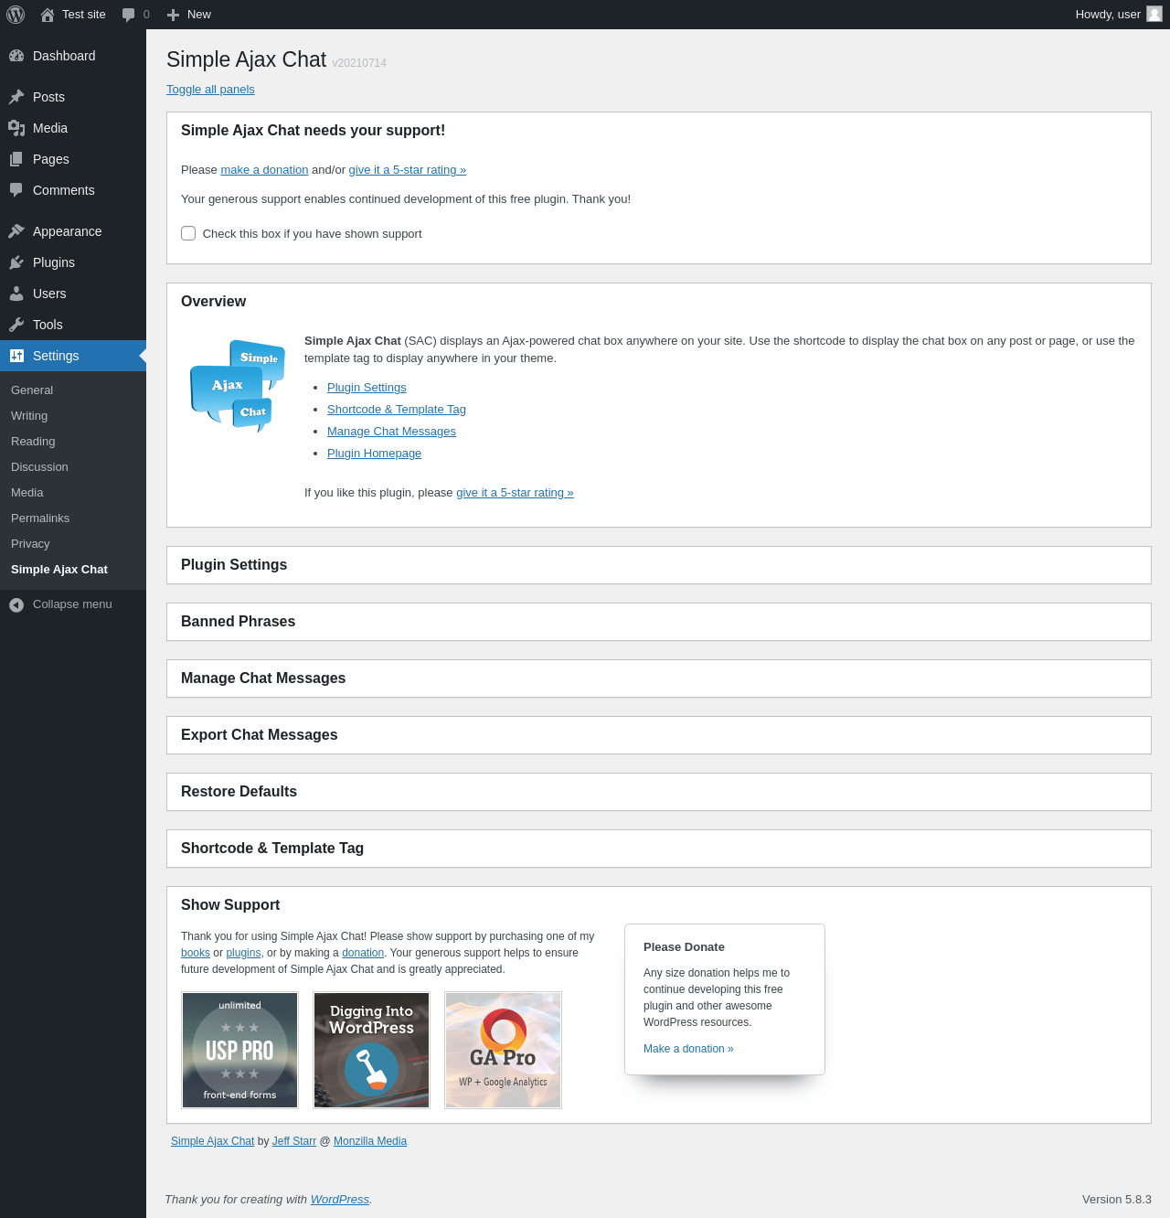
Task: Click the 'make a donation' link
Action: click(264, 170)
